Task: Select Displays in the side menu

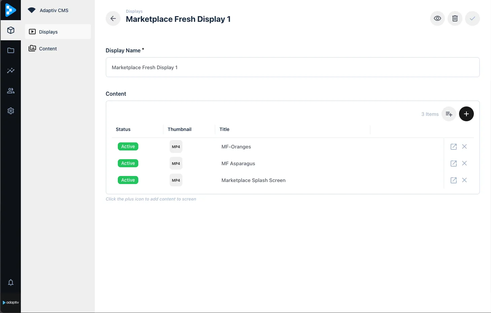Action: point(58,32)
